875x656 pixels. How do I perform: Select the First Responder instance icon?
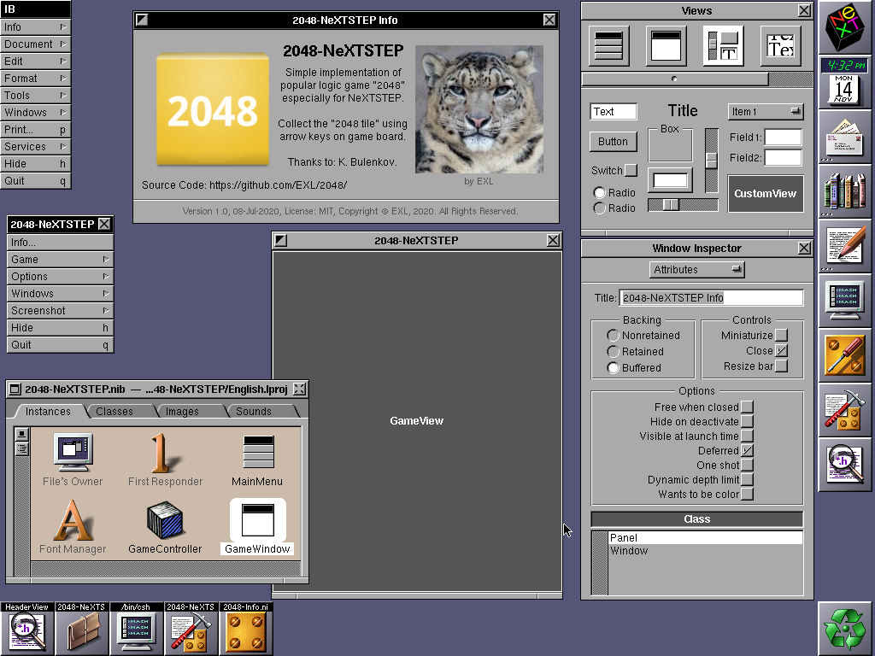165,453
